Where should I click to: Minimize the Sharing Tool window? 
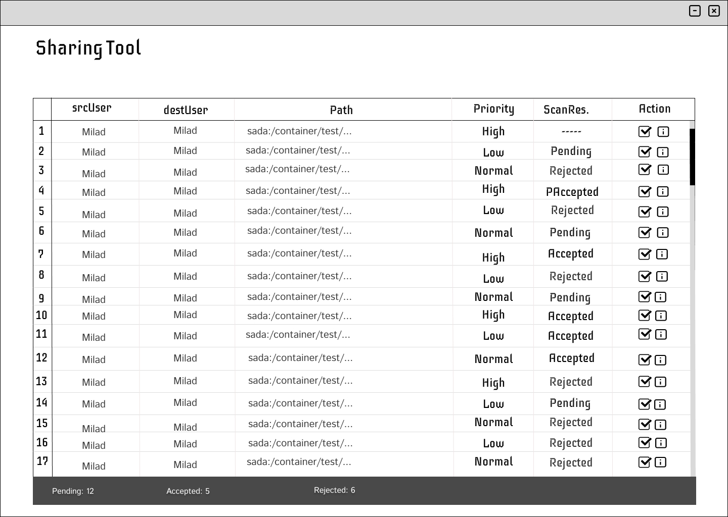click(x=695, y=11)
